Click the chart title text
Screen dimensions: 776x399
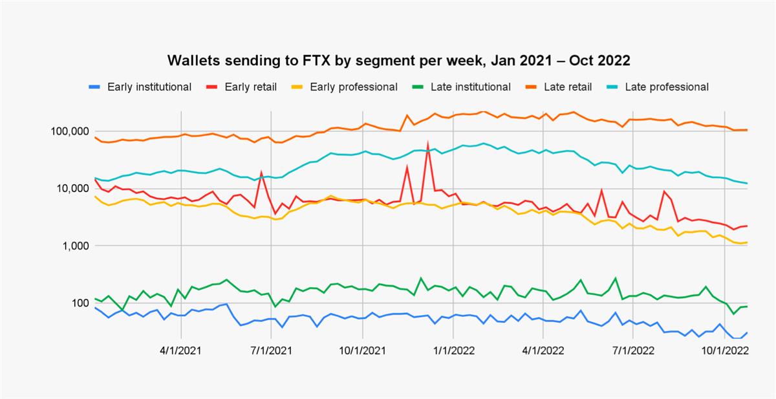click(399, 61)
